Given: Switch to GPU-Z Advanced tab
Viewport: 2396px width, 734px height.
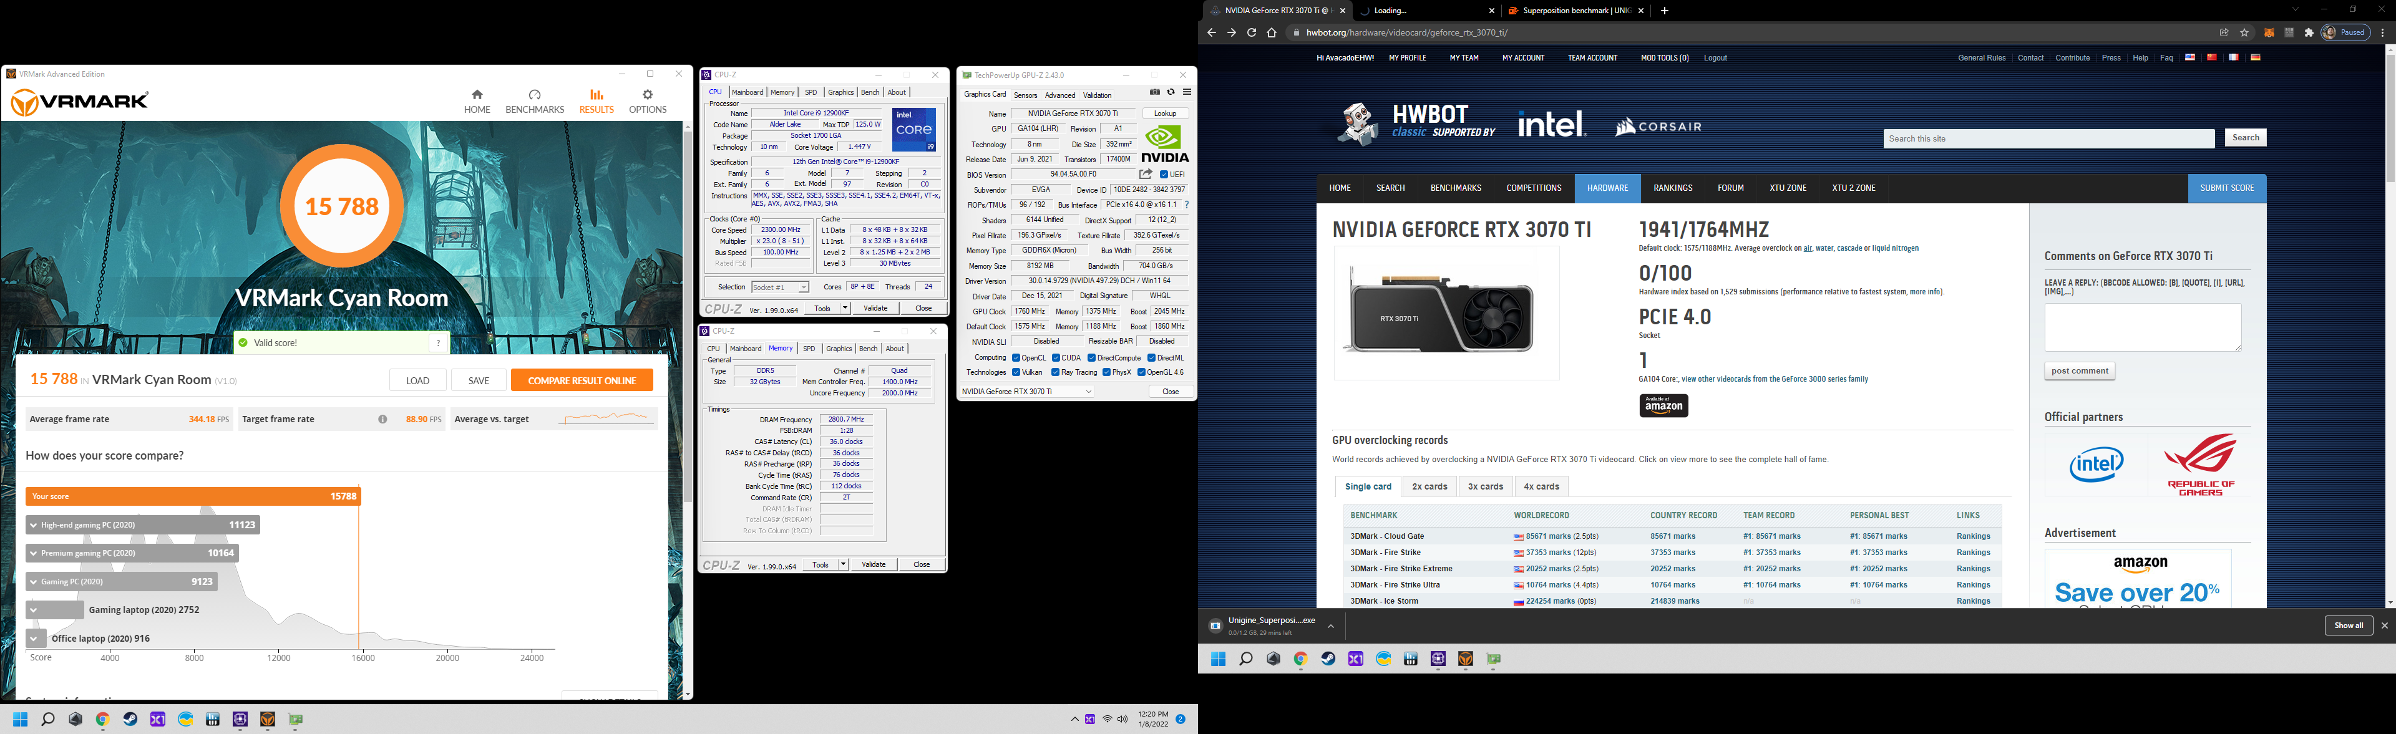Looking at the screenshot, I should [1059, 95].
